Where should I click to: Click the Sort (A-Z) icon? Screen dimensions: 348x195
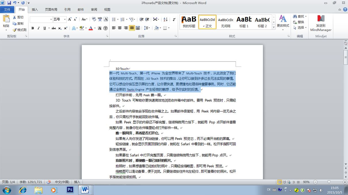[x=165, y=19]
